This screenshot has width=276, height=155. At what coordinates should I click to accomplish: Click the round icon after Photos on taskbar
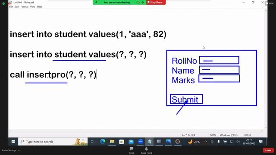click(178, 142)
